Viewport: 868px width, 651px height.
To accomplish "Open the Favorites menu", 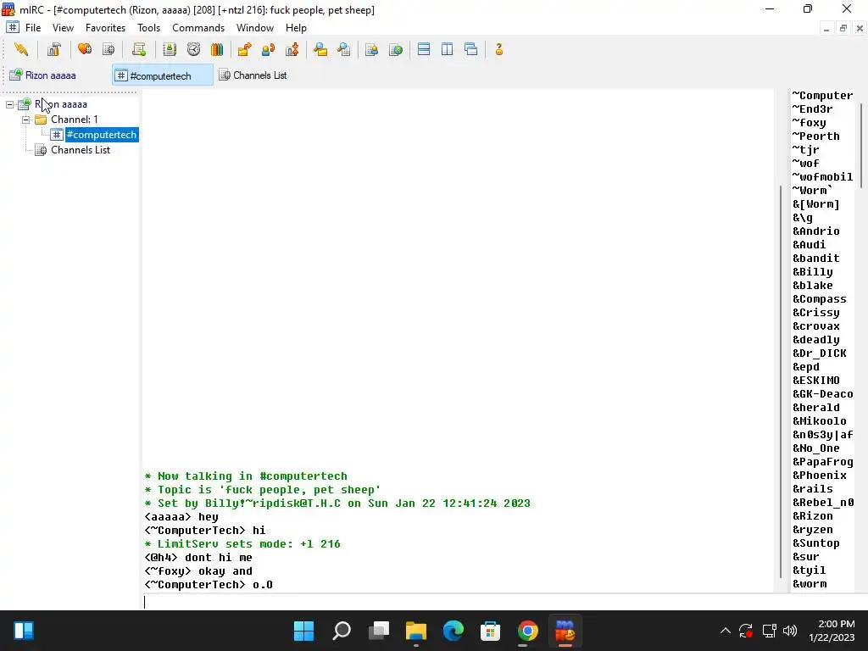I will point(105,28).
